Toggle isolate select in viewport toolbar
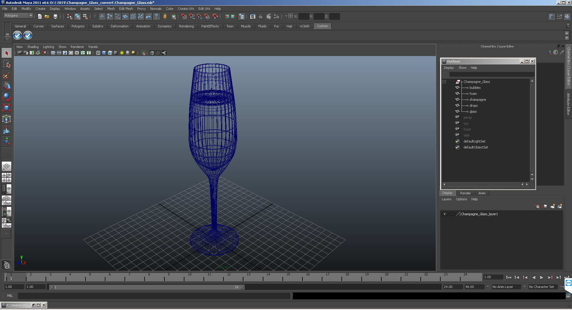 143,53
